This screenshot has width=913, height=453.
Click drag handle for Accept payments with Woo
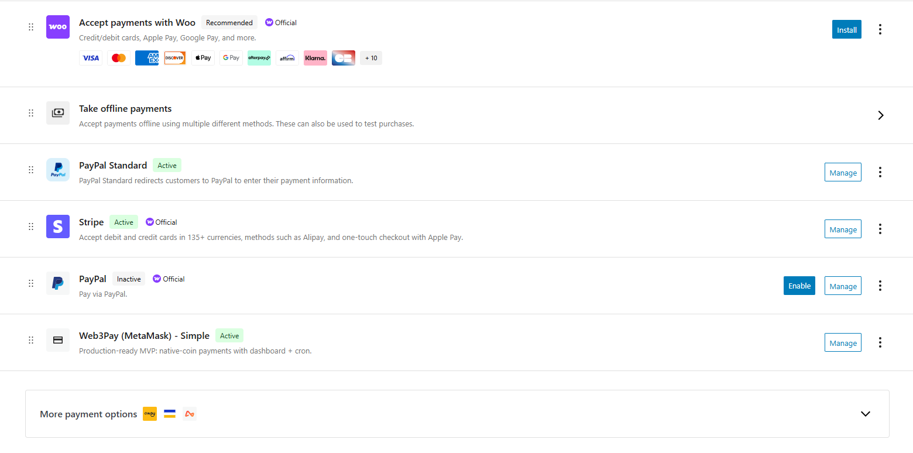[x=31, y=27]
